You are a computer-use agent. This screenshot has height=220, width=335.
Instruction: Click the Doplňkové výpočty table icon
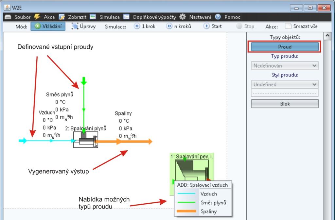click(x=126, y=17)
